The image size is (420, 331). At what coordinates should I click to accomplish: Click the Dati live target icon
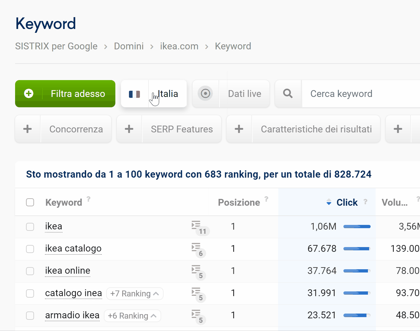205,94
